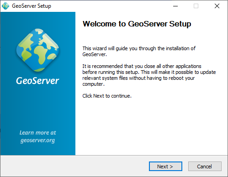Minimize the GeoServer Setup window
Screen dimensions: 228x177
(x=175, y=6)
